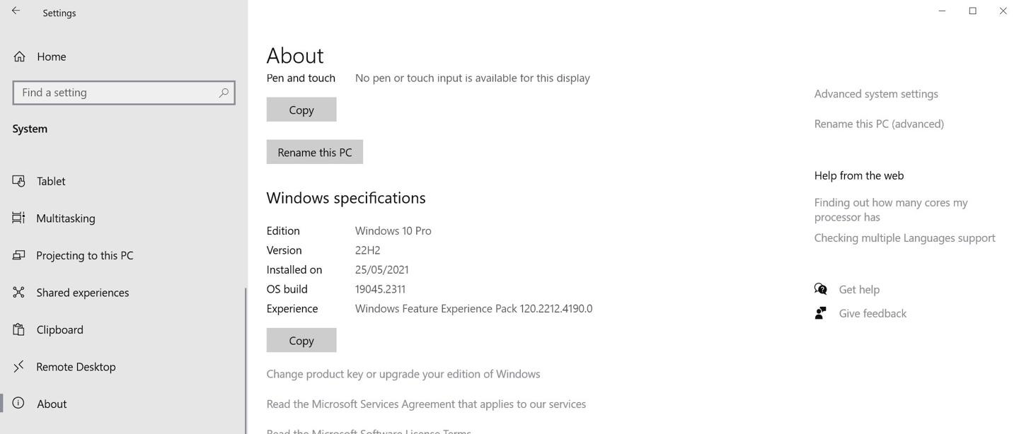Click the Get help chat icon
1019x434 pixels.
(x=821, y=289)
